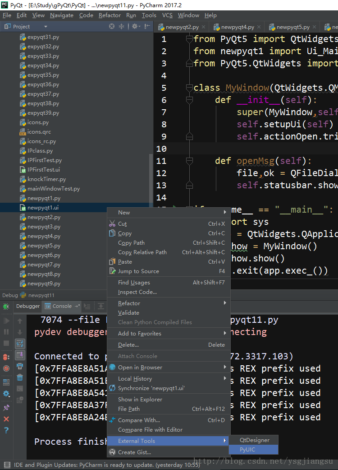
Task: Click the Scroll from Source target icon
Action: 112,26
